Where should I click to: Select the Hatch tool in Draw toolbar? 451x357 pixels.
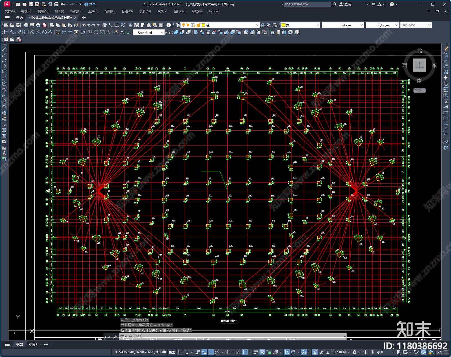point(4,130)
